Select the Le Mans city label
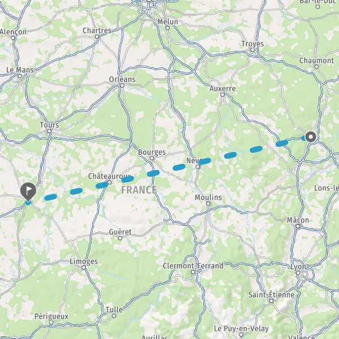The height and width of the screenshot is (339, 339). click(20, 70)
